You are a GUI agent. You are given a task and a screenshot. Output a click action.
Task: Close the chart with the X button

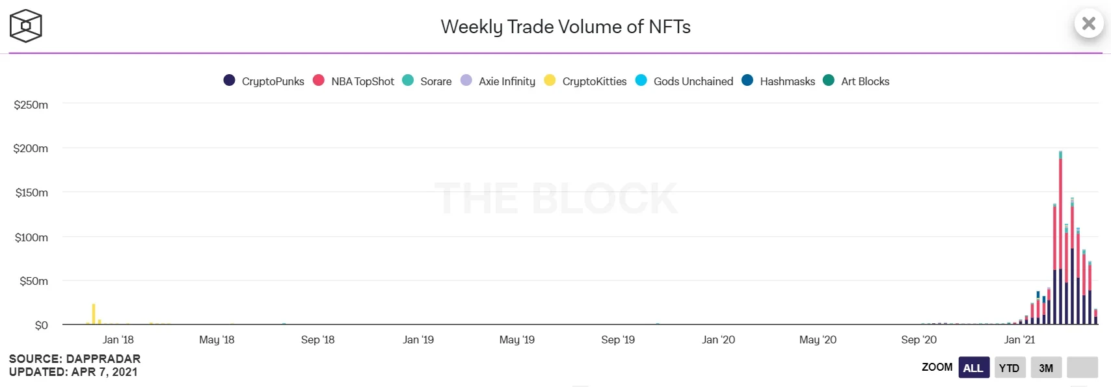click(1088, 24)
